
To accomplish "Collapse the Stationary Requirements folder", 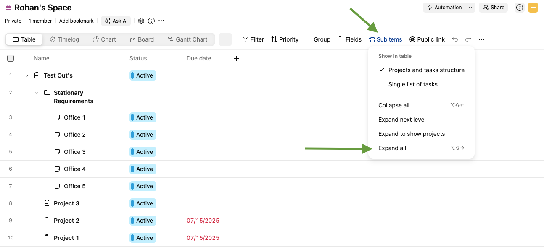I will 37,93.
